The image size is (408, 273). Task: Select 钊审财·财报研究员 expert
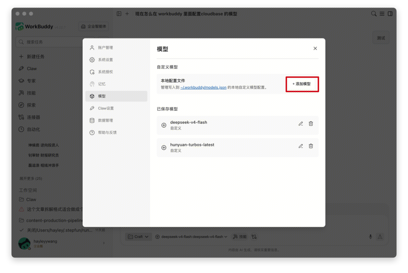pos(43,155)
